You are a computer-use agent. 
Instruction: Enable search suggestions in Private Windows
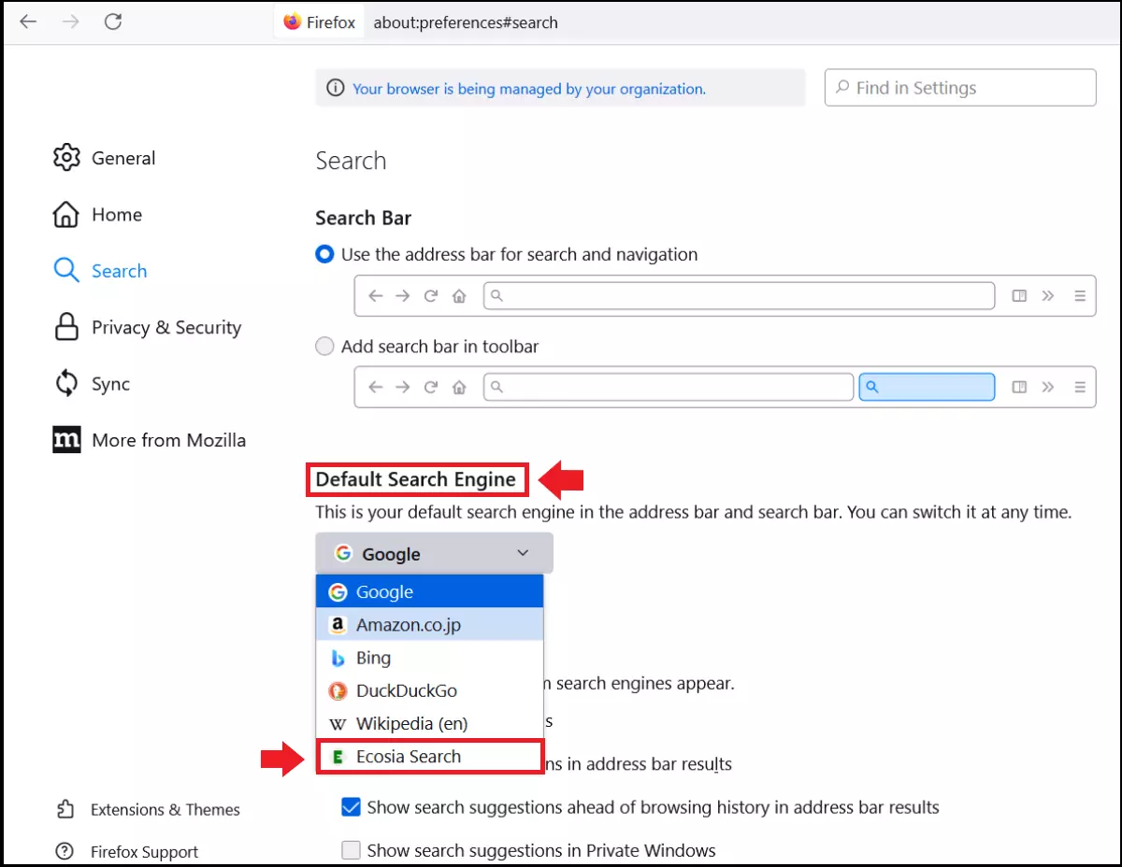tap(351, 850)
